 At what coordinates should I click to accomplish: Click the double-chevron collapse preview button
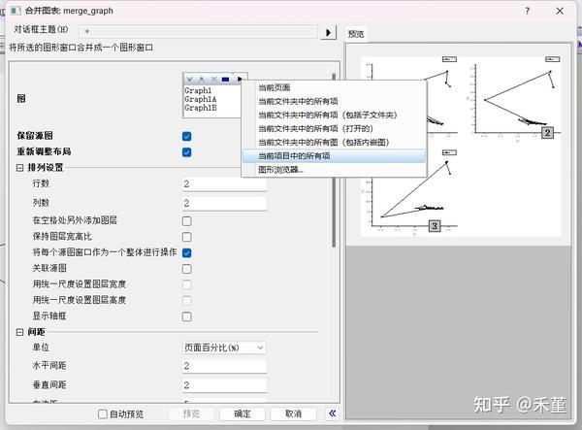coord(332,413)
